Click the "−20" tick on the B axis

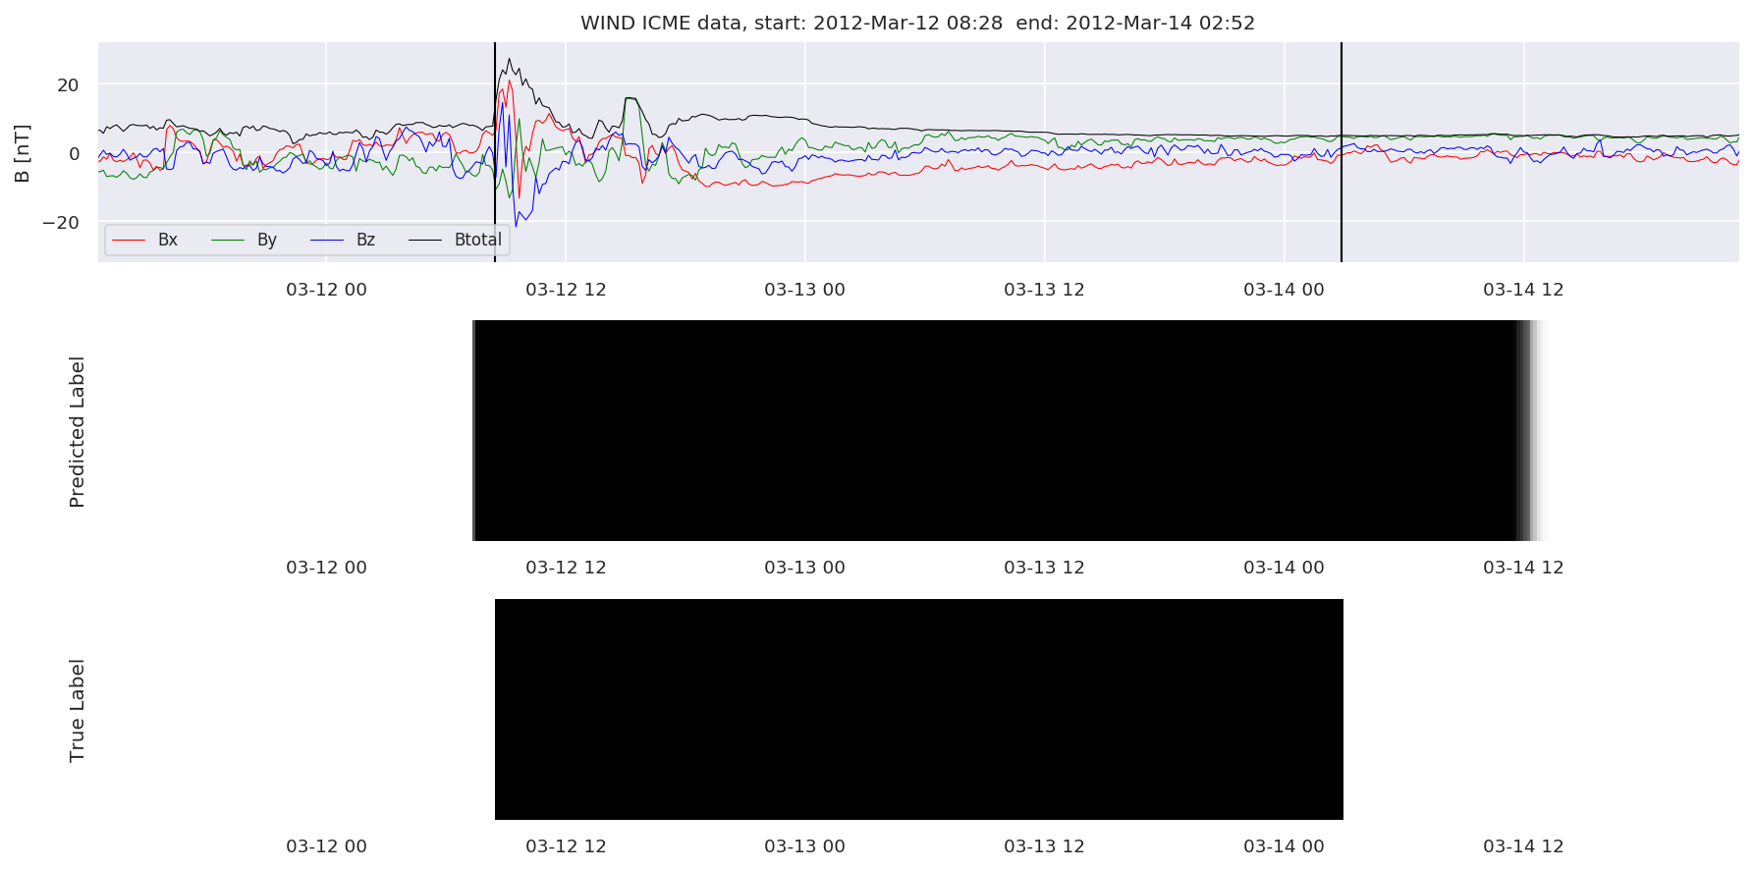[60, 223]
